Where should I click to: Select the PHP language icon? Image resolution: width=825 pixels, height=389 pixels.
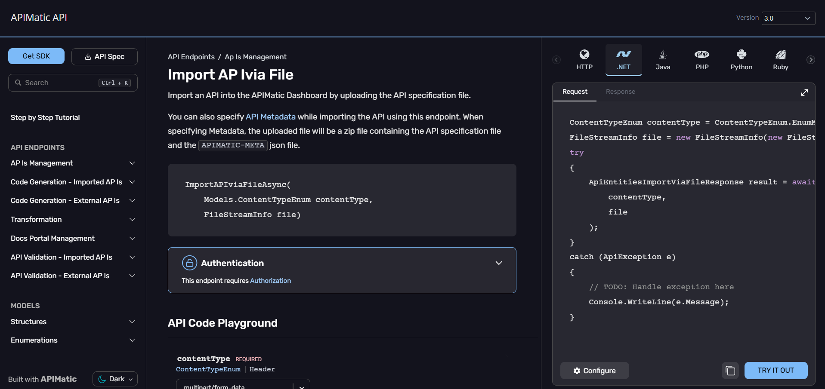pos(702,60)
